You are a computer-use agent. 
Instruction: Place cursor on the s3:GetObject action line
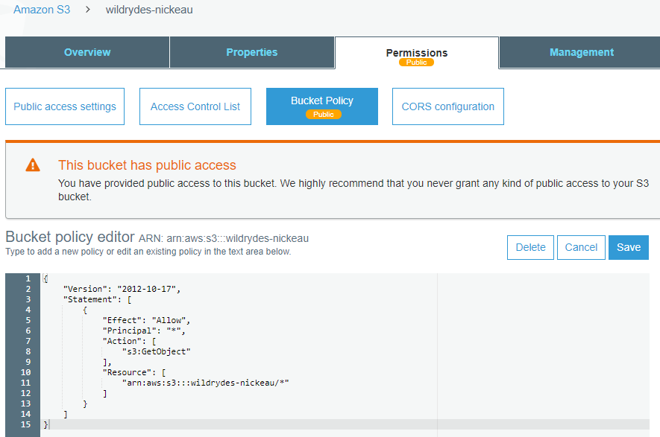pyautogui.click(x=157, y=351)
